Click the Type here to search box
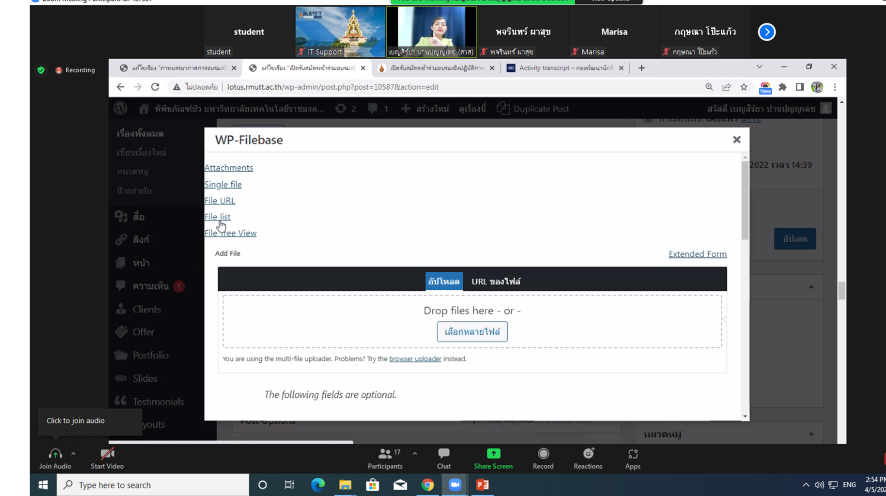Screen dimensions: 886x496 click(153, 485)
